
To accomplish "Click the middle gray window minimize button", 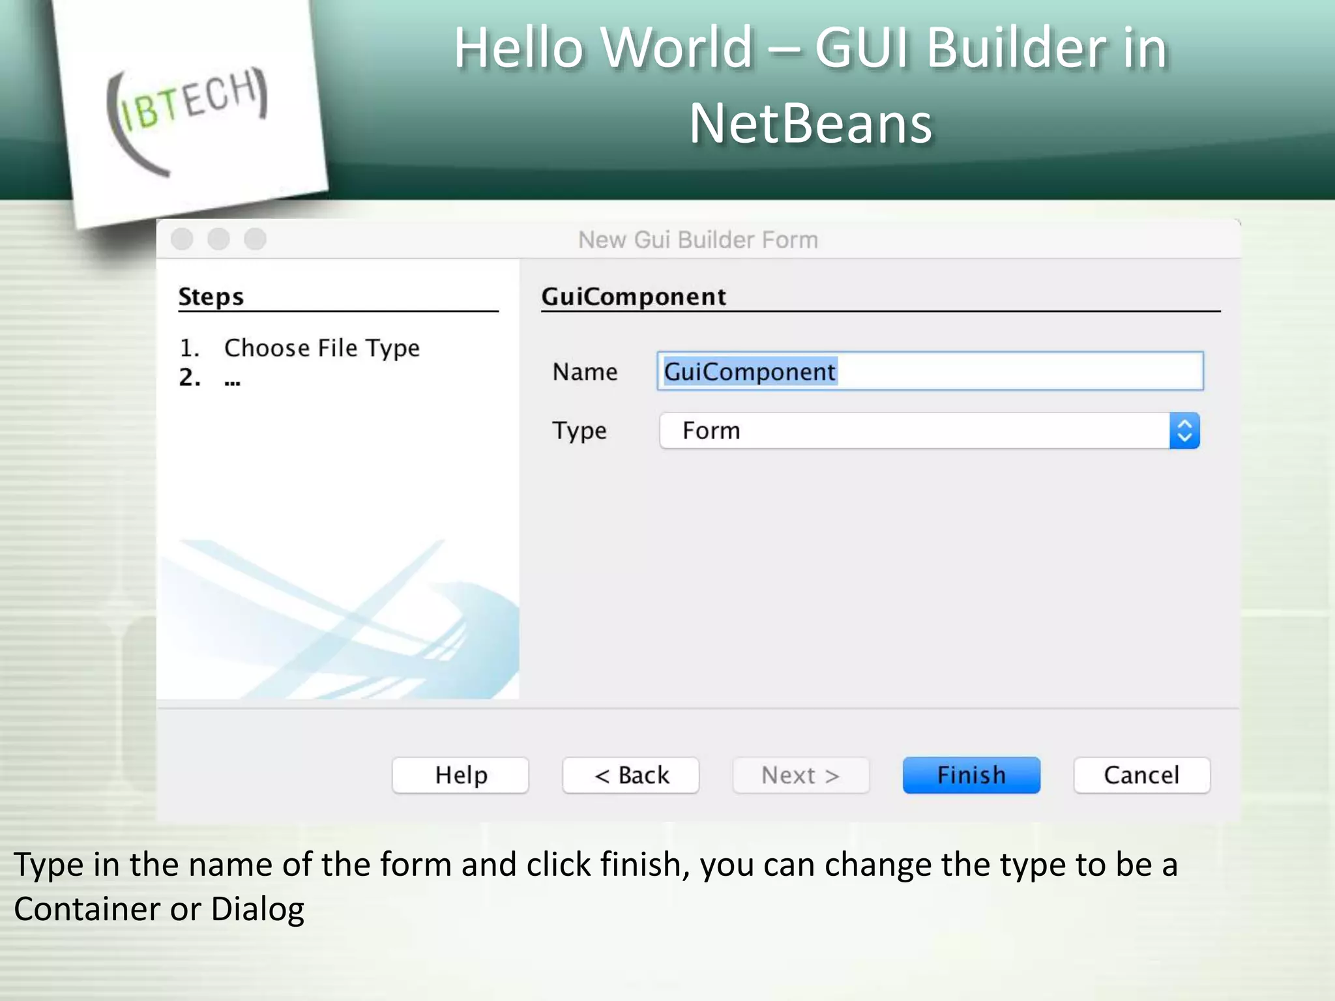I will pyautogui.click(x=218, y=239).
